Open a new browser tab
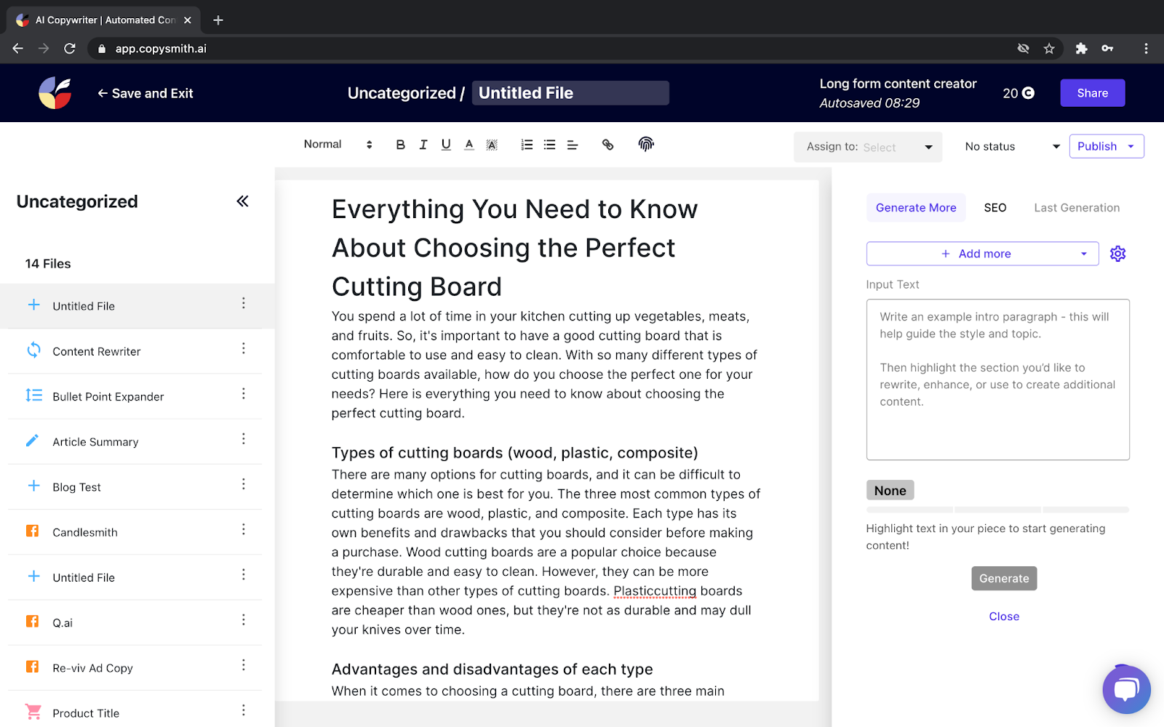 (x=218, y=20)
